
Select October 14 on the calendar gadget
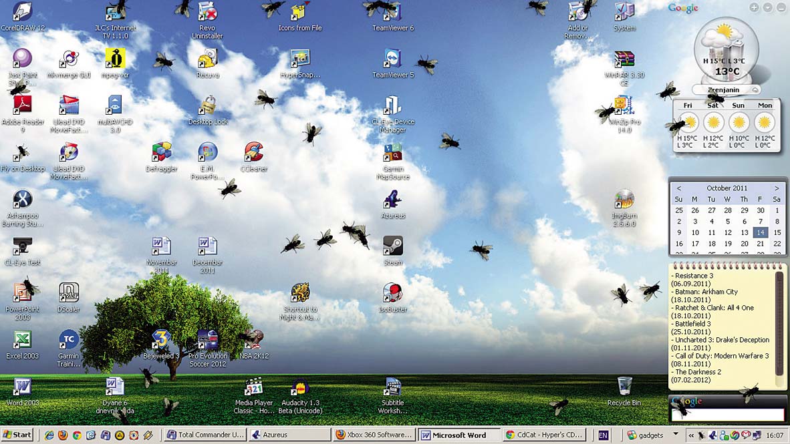click(x=761, y=232)
